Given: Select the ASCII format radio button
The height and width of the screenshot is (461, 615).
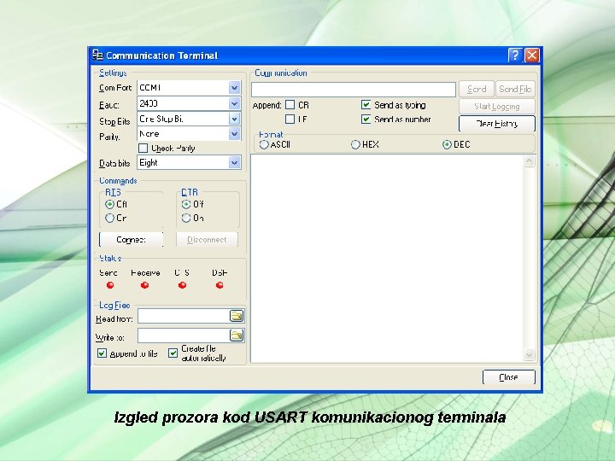Looking at the screenshot, I should (x=264, y=144).
